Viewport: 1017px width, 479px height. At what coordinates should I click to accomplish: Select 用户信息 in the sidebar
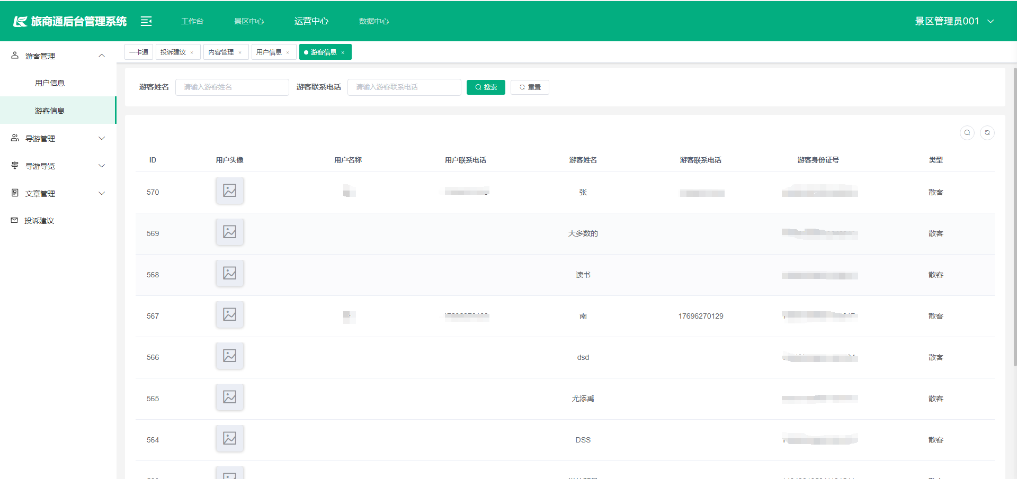[x=58, y=83]
